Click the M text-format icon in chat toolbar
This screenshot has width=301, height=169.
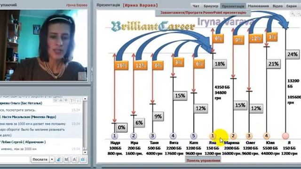[x=67, y=160]
